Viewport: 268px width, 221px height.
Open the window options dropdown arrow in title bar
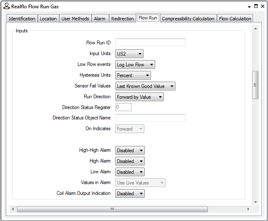tap(249, 7)
